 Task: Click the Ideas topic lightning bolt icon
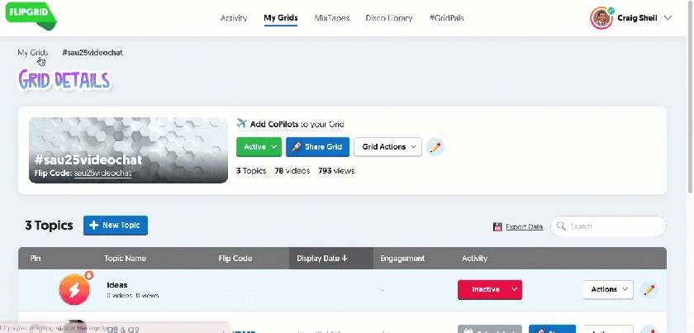pyautogui.click(x=74, y=289)
